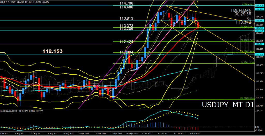Image resolution: width=265 pixels, height=136 pixels.
Task: Click the 111.155 price axis value
Action: [259, 65]
